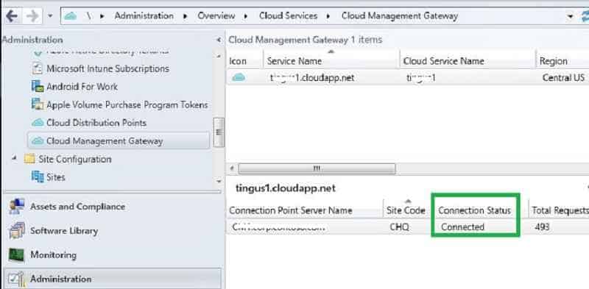This screenshot has height=289, width=589.
Task: Switch to Software Library workspace
Action: click(x=64, y=230)
